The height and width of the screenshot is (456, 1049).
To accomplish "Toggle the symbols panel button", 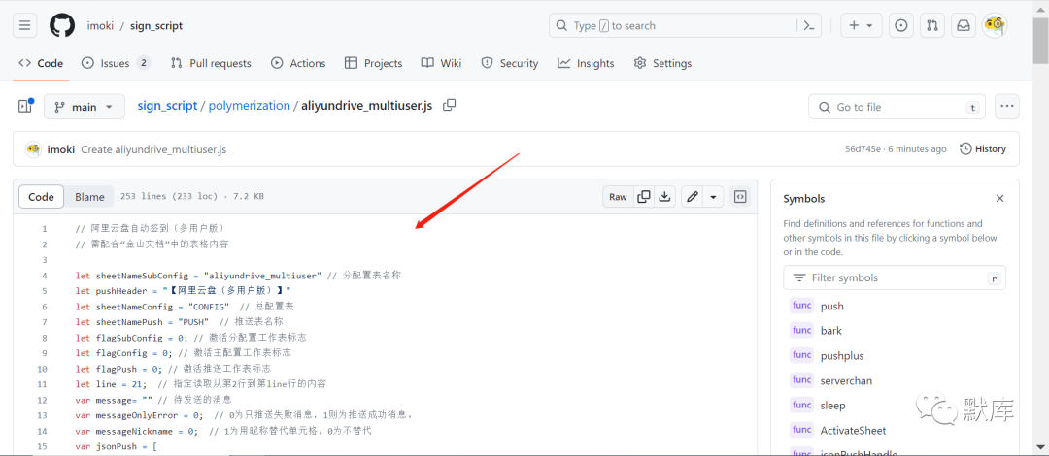I will [x=740, y=197].
